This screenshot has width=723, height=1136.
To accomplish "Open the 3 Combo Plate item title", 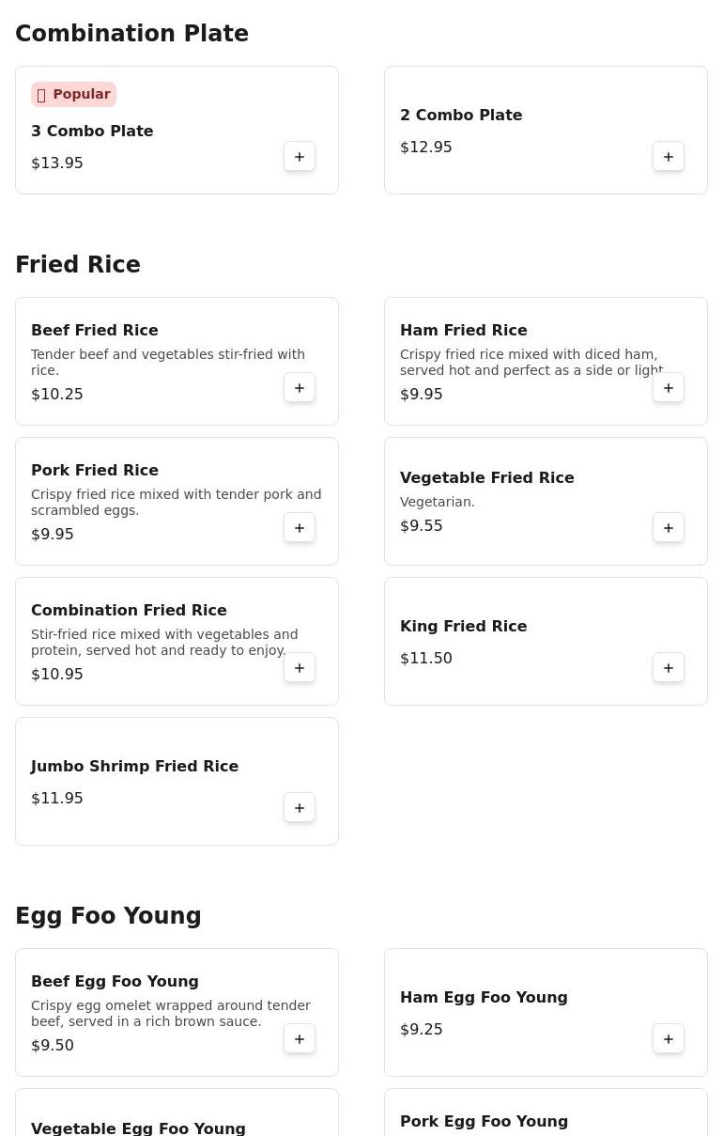I will point(92,132).
